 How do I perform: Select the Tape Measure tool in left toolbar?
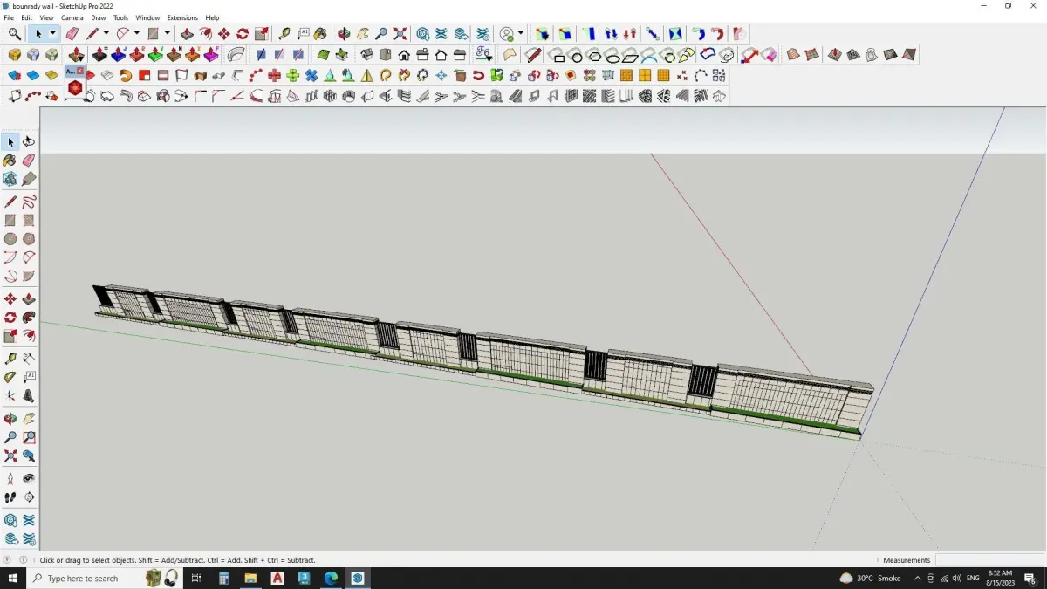[x=10, y=359]
